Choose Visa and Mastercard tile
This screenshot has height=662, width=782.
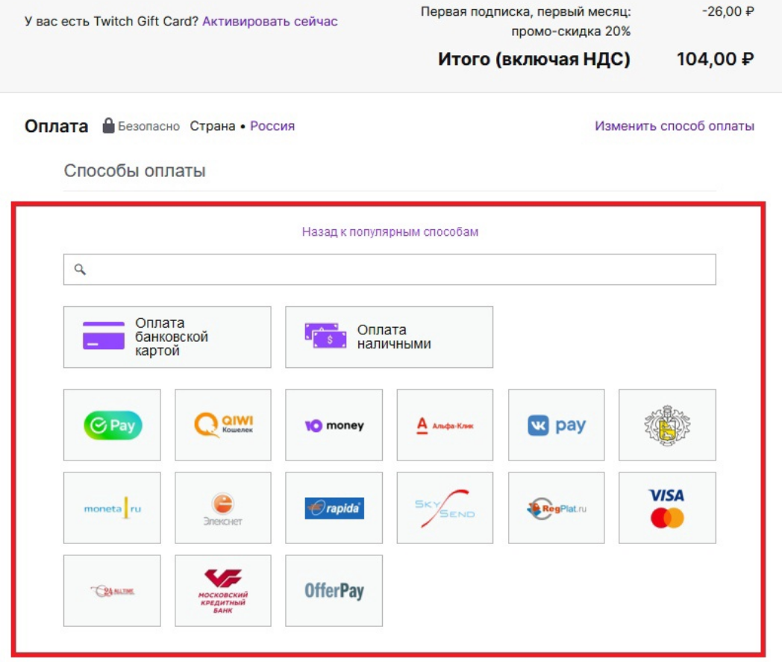pyautogui.click(x=667, y=508)
